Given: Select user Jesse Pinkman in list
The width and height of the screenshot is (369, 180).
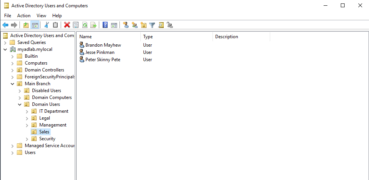Looking at the screenshot, I should 100,52.
